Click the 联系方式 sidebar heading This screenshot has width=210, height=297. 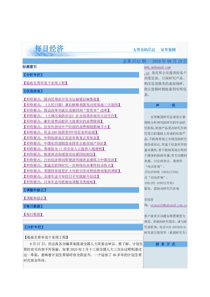pos(166,244)
